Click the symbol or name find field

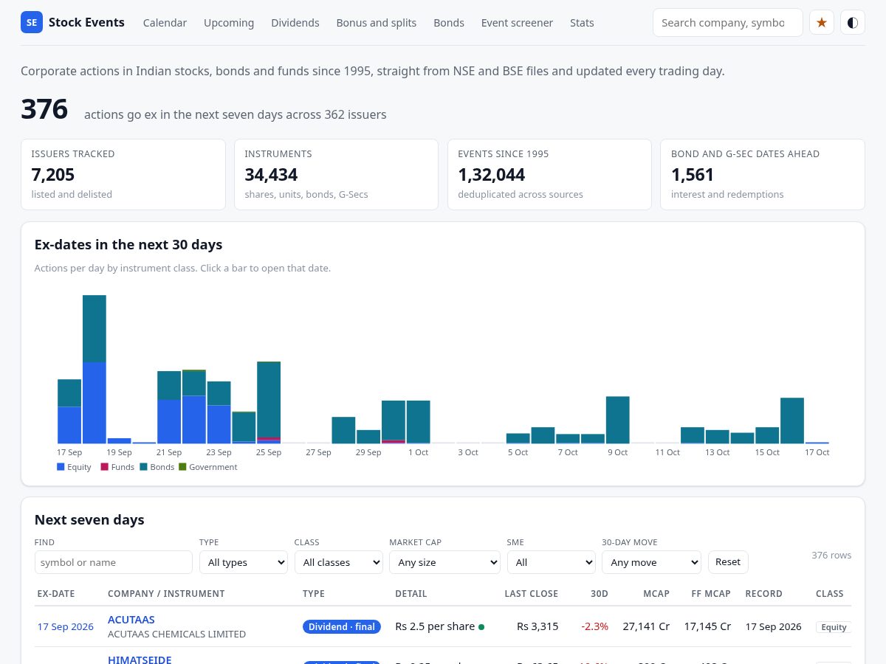(114, 562)
